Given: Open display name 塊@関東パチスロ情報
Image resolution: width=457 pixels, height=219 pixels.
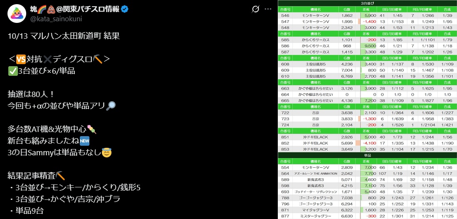Looking at the screenshot, I should coord(75,9).
